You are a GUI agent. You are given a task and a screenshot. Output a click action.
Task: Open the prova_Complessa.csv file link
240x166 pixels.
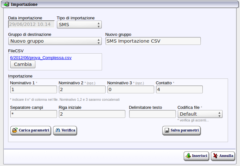click(x=41, y=58)
